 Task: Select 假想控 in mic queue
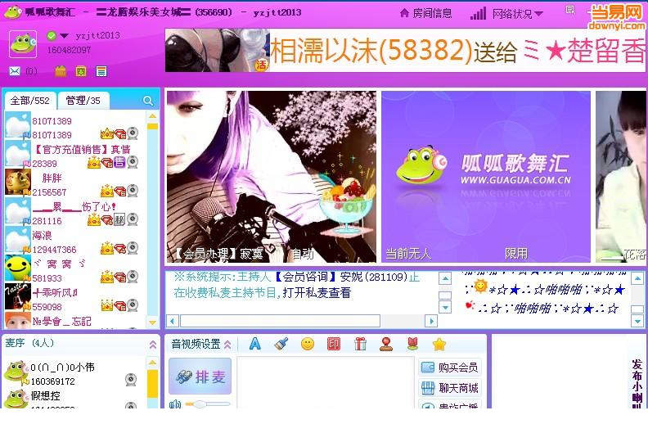coord(74,399)
